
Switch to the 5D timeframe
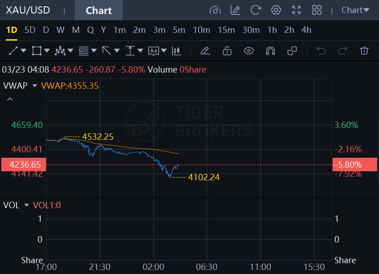coord(30,30)
